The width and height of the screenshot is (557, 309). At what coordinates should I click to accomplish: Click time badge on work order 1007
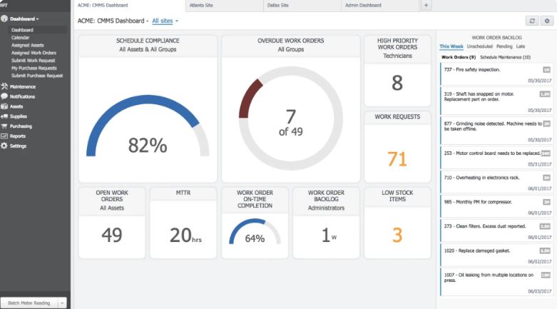coord(546,275)
